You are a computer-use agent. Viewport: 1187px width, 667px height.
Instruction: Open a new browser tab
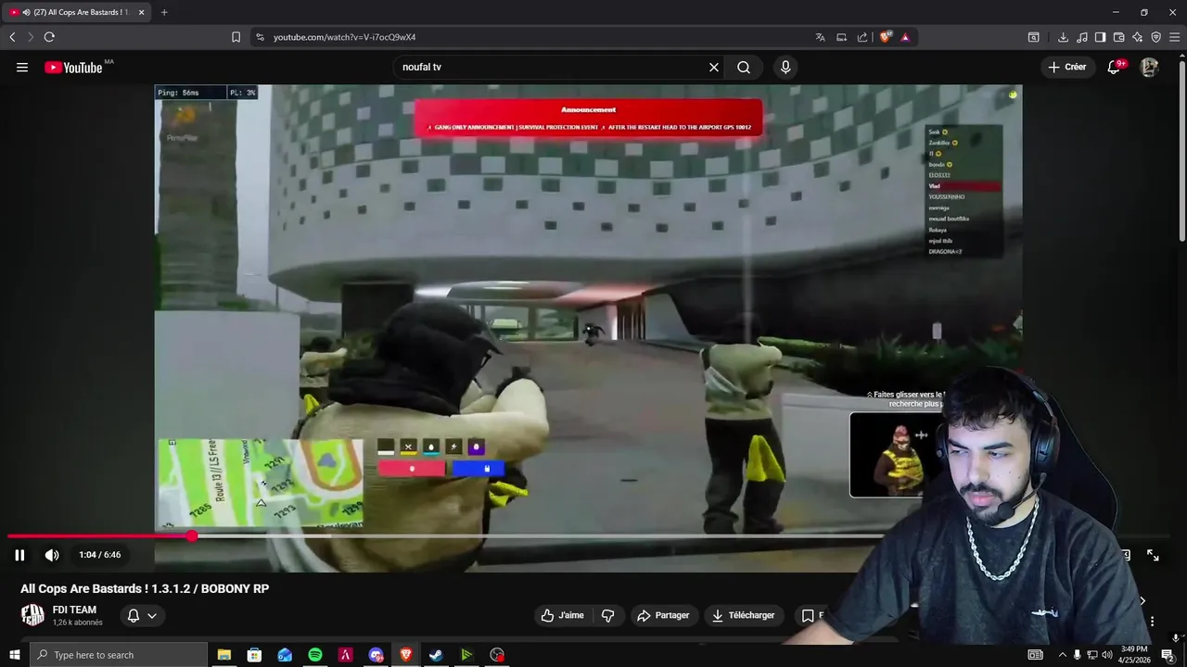pos(164,12)
